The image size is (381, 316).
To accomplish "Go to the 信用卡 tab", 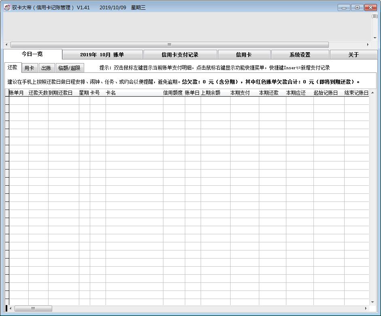I will (244, 55).
